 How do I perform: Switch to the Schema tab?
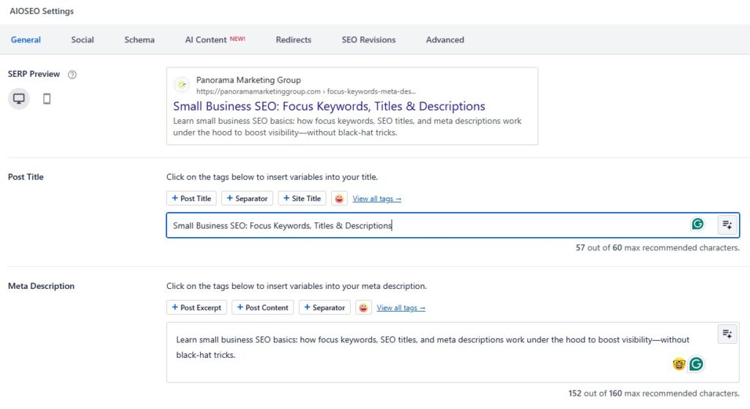point(139,40)
